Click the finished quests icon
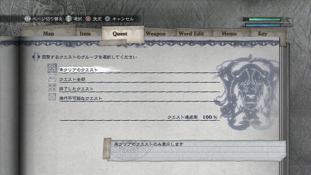 [x=52, y=87]
